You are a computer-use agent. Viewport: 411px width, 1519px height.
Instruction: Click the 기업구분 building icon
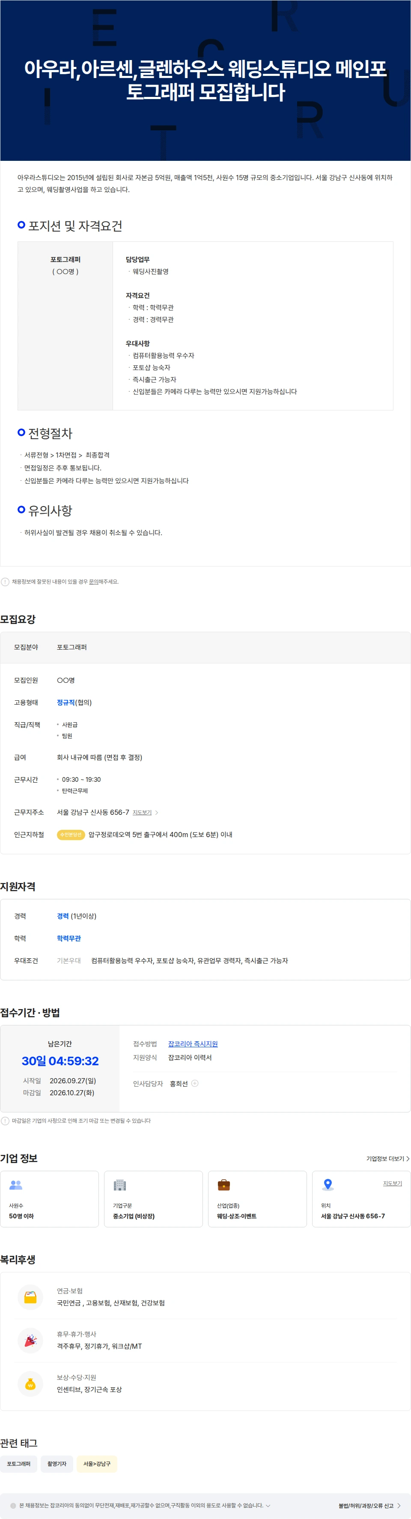coord(120,1184)
